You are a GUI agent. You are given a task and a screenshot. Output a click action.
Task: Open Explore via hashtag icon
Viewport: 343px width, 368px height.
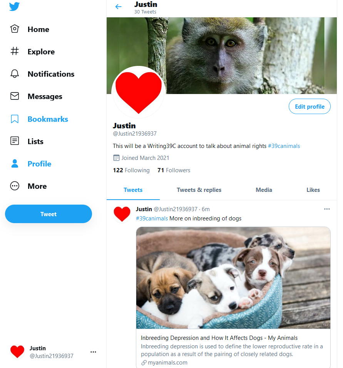15,51
